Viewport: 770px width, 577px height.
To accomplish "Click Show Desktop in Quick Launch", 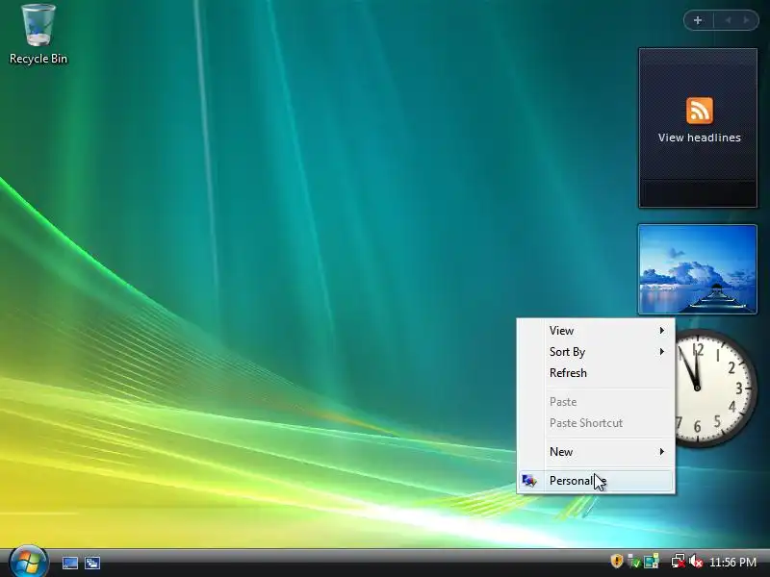I will click(x=69, y=563).
